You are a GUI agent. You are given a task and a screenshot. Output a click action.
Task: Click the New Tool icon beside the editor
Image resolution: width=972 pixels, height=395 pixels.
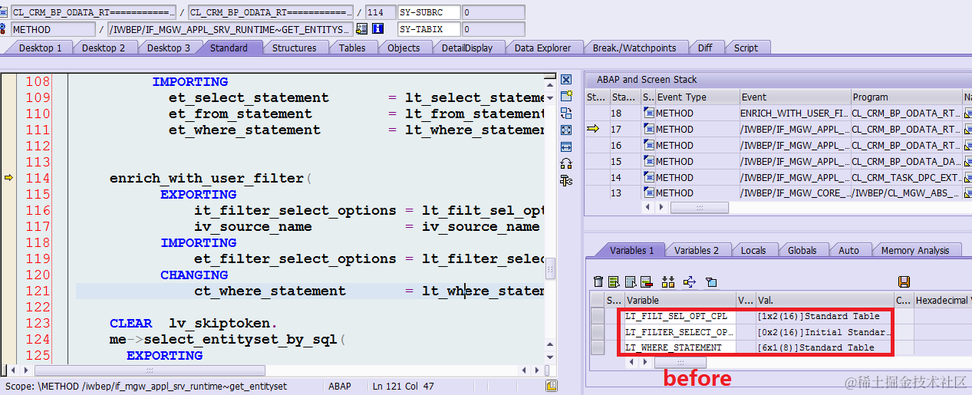pyautogui.click(x=566, y=97)
